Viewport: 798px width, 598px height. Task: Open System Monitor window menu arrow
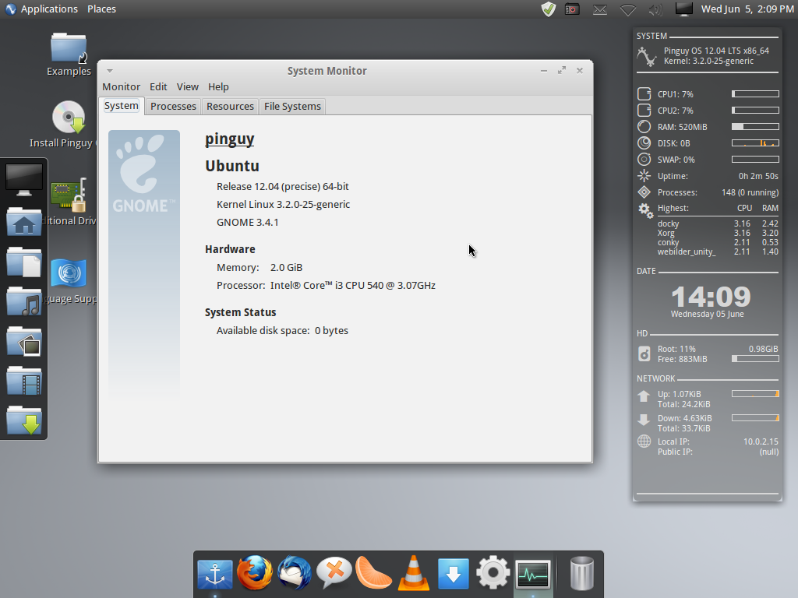tap(110, 71)
